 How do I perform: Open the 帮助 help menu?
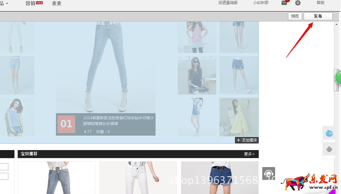click(x=320, y=3)
